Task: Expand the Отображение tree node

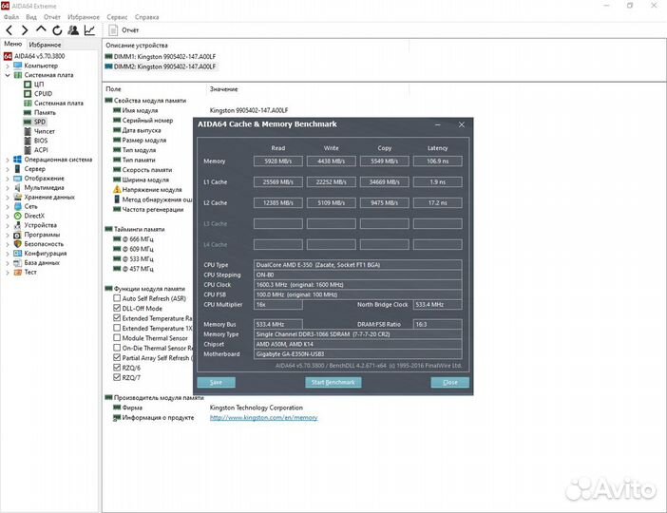Action: pos(8,179)
